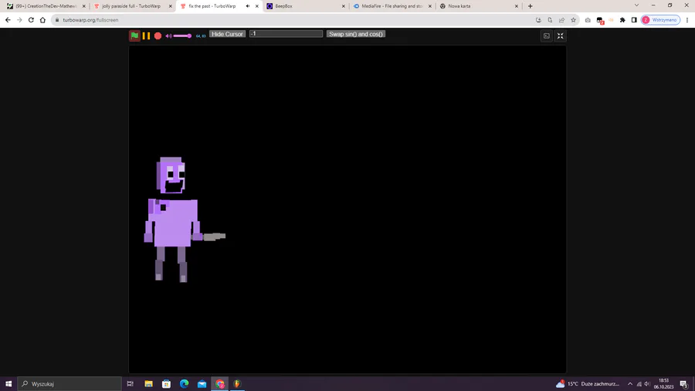Open Microsoft Store from taskbar
Image resolution: width=695 pixels, height=391 pixels.
pos(166,384)
